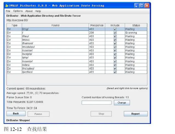Open the Report button
This screenshot has height=134, width=175.
tap(136, 114)
